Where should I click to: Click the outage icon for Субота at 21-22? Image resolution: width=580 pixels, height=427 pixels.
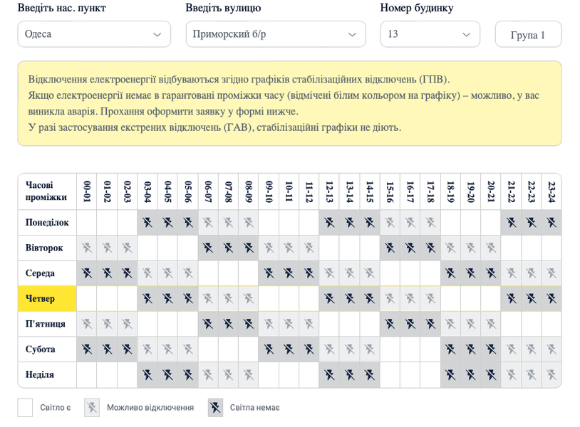click(512, 349)
